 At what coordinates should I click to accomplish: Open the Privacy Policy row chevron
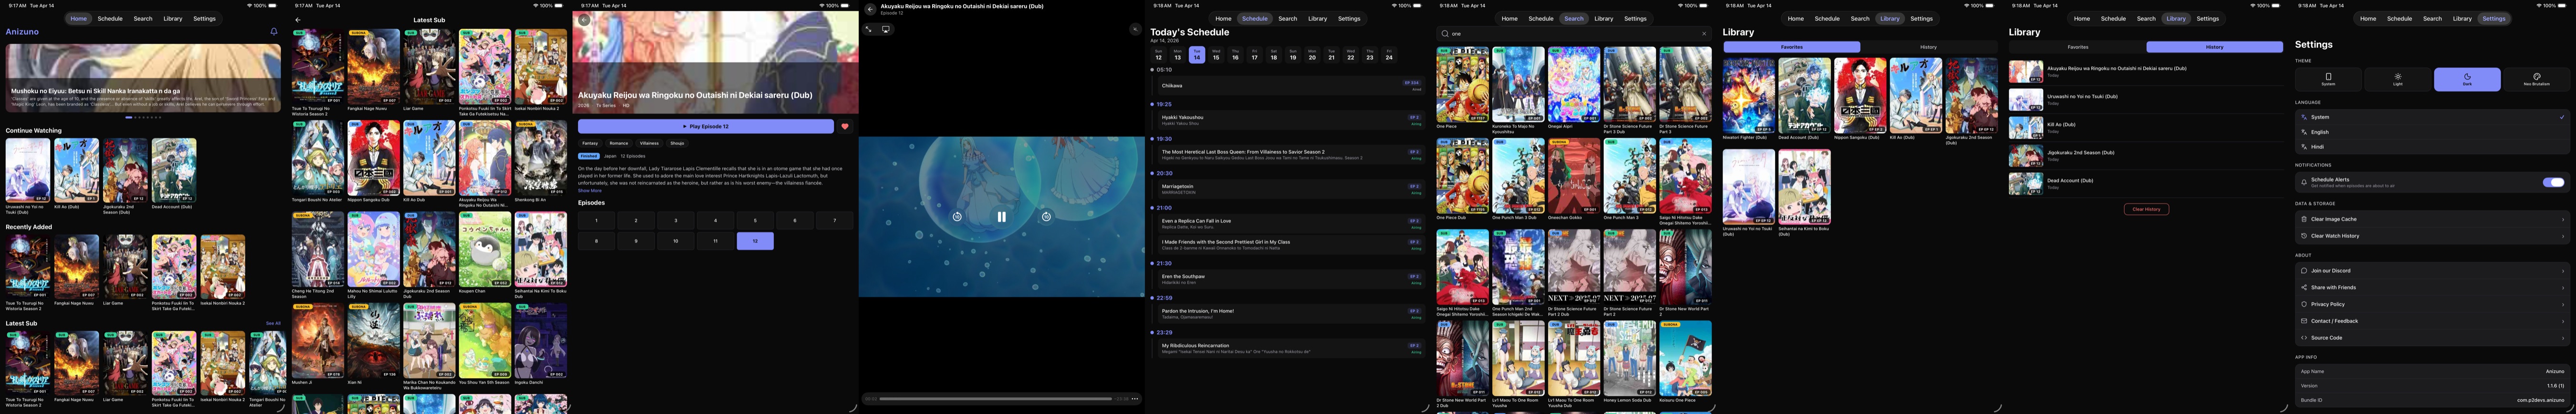[2563, 304]
